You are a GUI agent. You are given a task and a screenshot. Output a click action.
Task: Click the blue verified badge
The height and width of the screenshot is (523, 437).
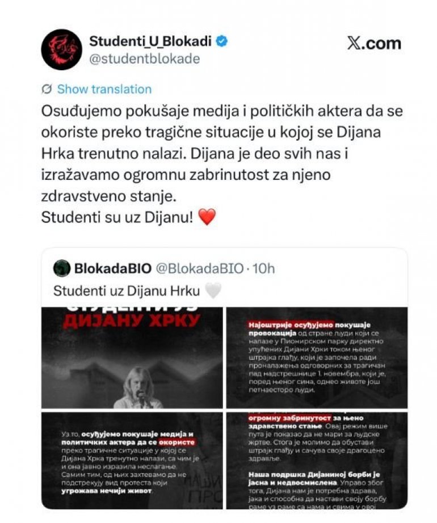pos(222,41)
